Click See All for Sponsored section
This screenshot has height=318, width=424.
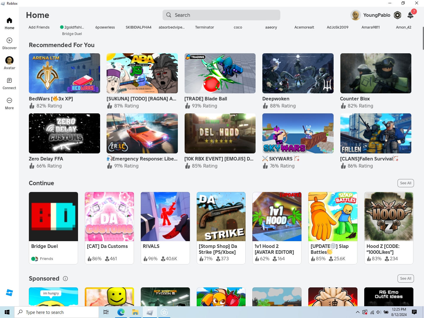pos(405,279)
